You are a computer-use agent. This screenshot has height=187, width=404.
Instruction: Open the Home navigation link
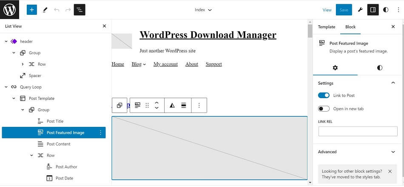tap(118, 64)
